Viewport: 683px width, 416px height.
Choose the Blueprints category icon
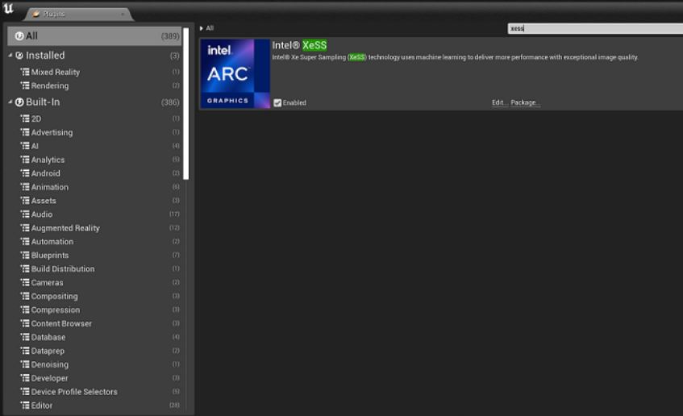click(x=25, y=256)
